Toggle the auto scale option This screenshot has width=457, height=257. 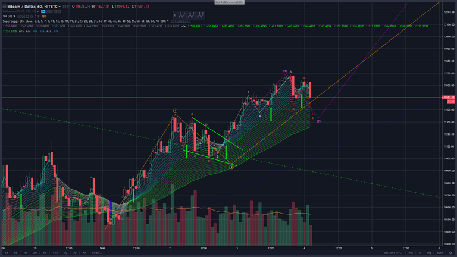(440, 253)
